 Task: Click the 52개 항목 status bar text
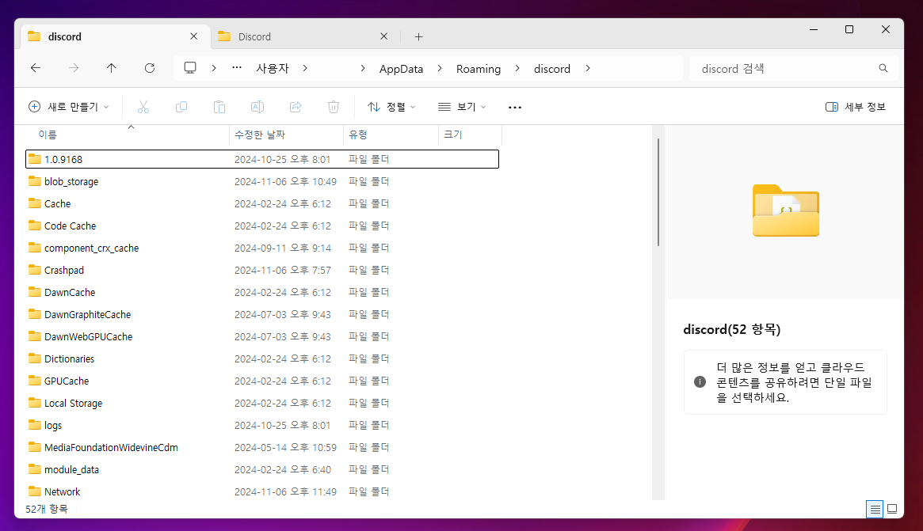point(47,509)
